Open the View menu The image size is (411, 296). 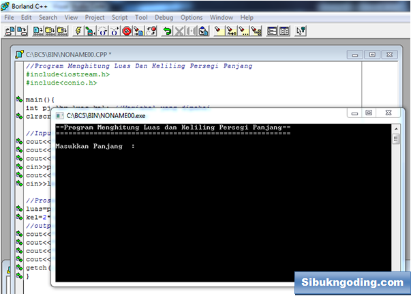pos(71,18)
